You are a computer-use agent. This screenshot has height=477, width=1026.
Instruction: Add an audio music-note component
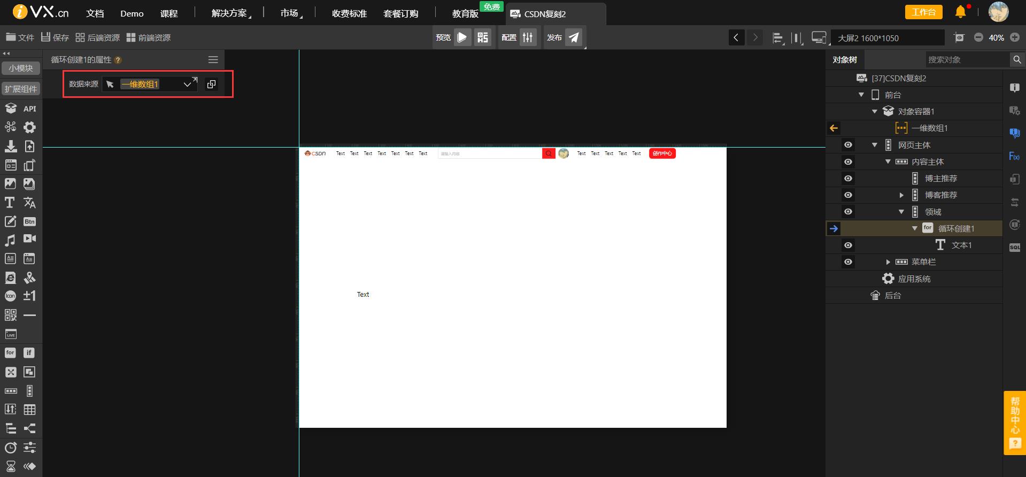point(10,240)
